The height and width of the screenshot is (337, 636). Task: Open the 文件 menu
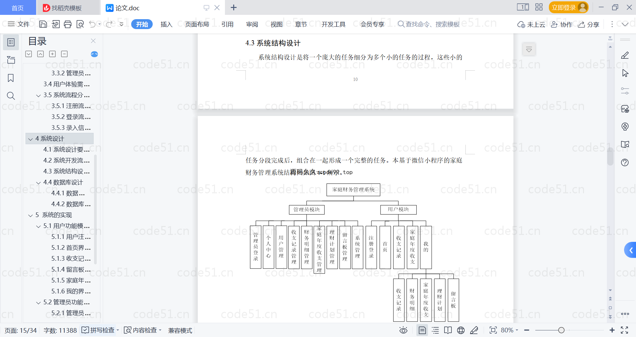(x=19, y=24)
